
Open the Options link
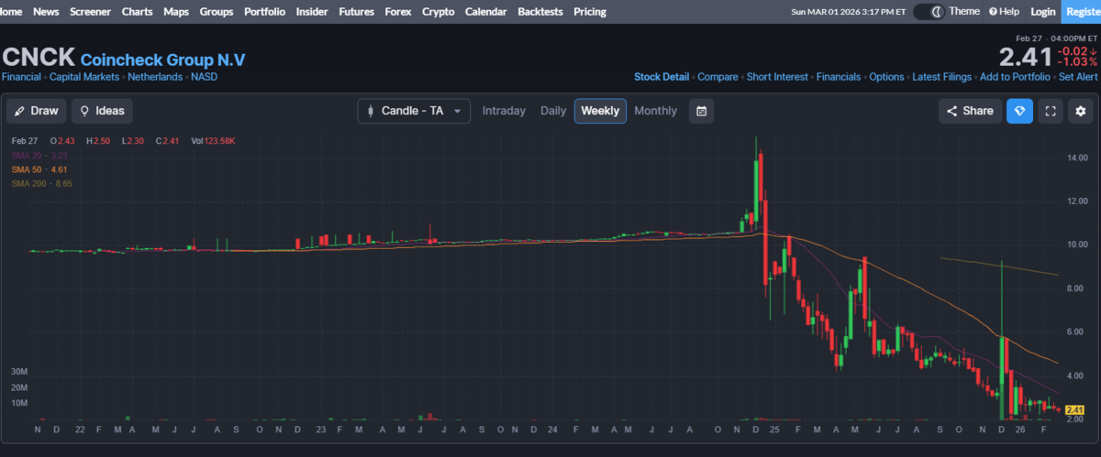pos(886,77)
